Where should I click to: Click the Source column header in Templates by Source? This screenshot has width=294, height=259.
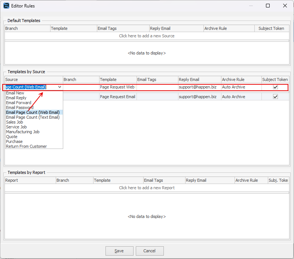point(34,79)
